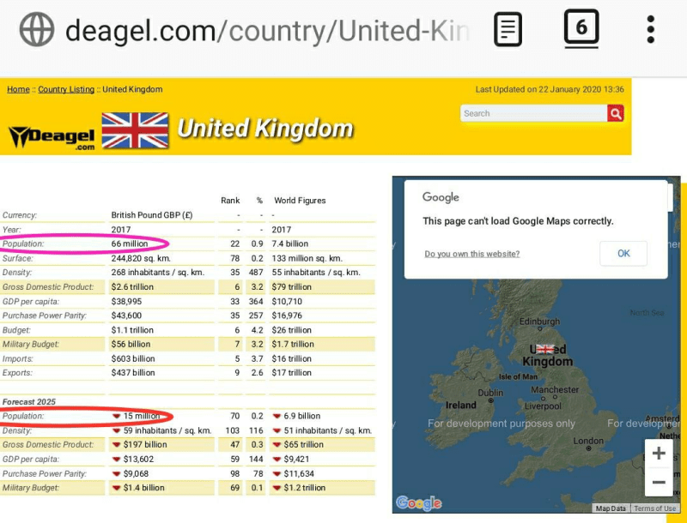Screen dimensions: 687x523
Task: Click the '6.9 billion' forecast world population
Action: (x=302, y=416)
